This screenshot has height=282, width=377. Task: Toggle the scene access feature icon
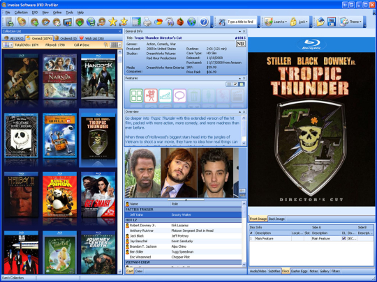[x=136, y=95]
